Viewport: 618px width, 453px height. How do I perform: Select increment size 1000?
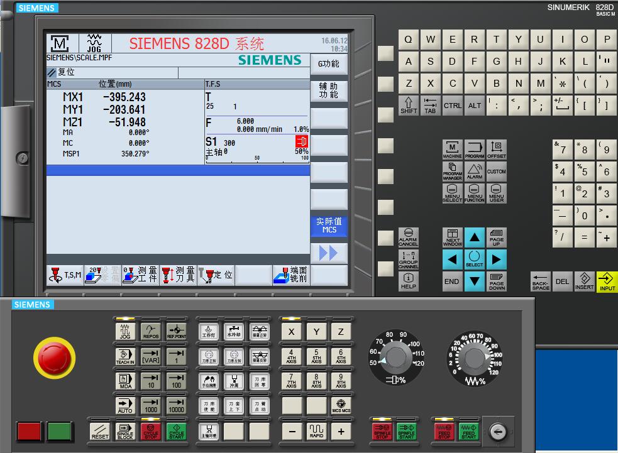pyautogui.click(x=150, y=405)
